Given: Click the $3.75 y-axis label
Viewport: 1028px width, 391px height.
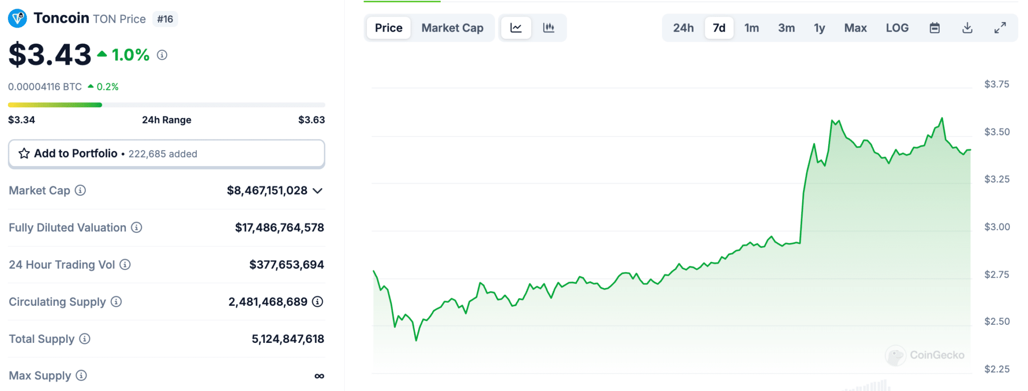Looking at the screenshot, I should pos(996,84).
